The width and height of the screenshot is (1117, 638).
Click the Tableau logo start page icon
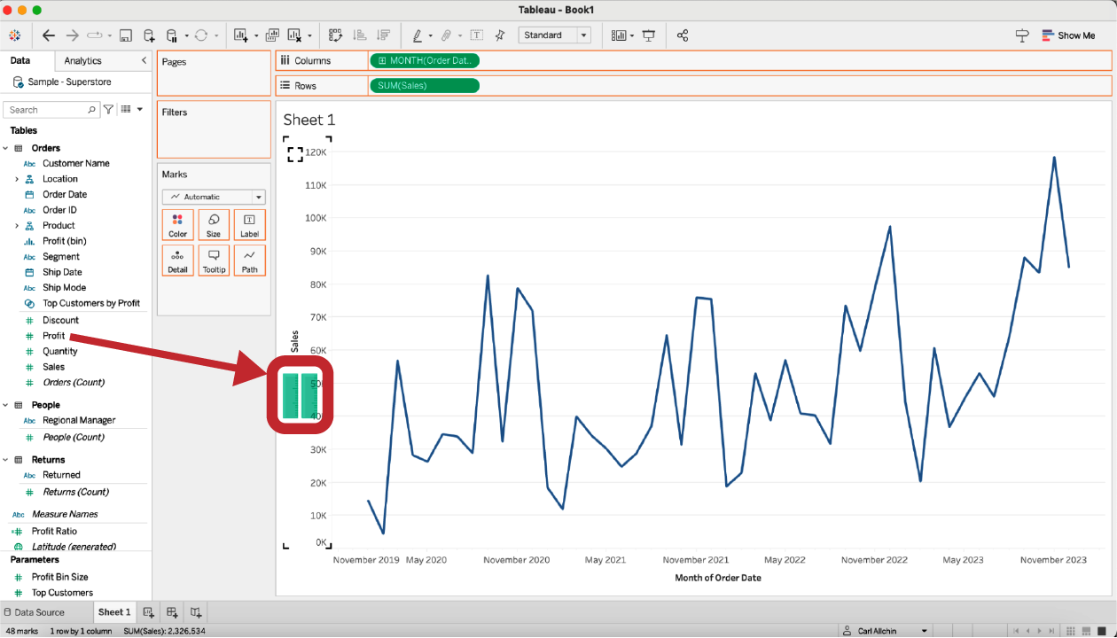pos(15,35)
